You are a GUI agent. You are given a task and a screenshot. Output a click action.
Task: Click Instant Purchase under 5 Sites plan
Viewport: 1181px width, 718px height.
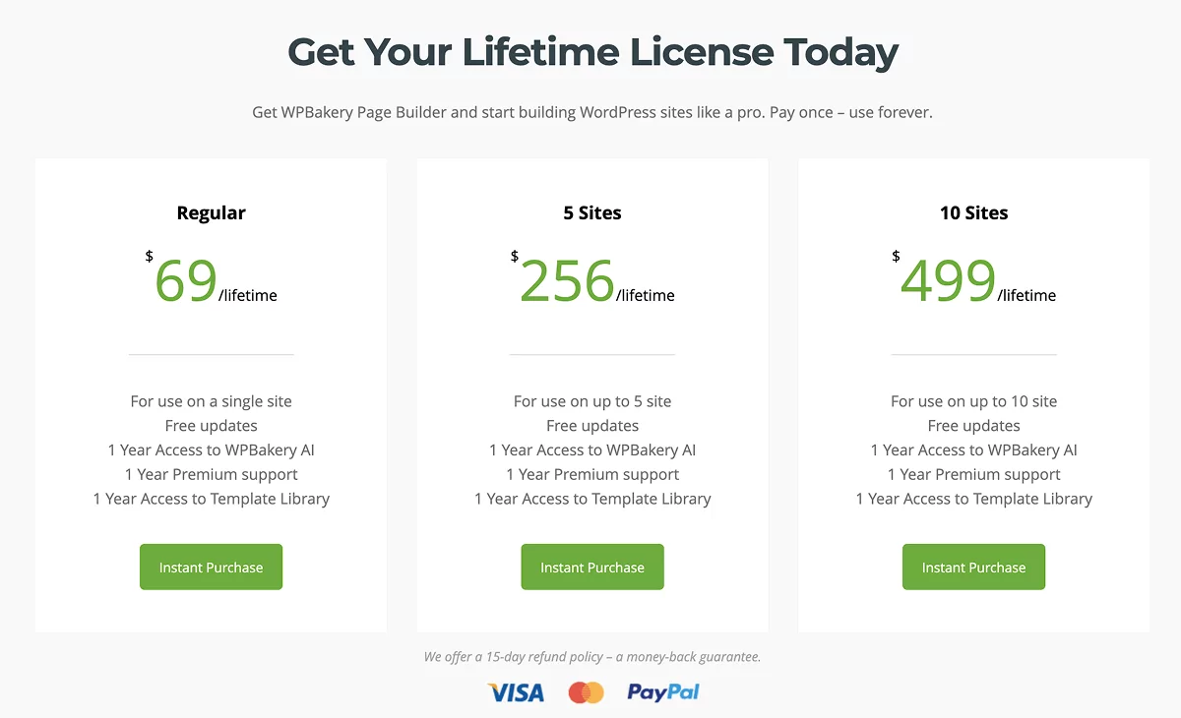592,567
